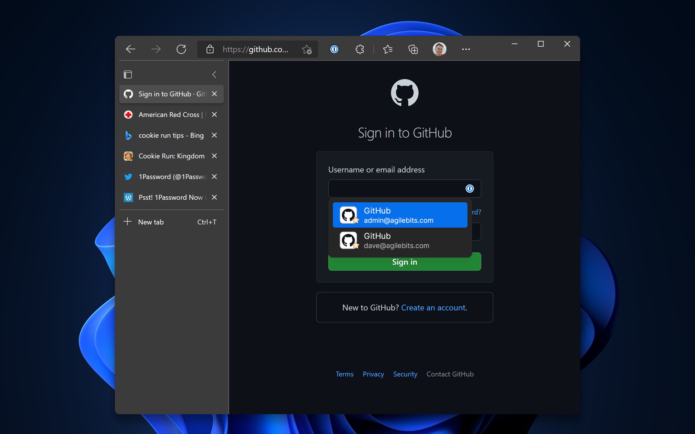695x434 pixels.
Task: Open the tab actions menu icon
Action: tap(128, 74)
